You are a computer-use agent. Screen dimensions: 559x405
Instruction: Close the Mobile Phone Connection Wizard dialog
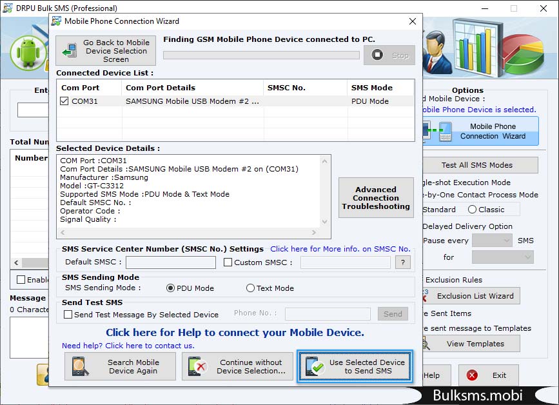click(413, 21)
